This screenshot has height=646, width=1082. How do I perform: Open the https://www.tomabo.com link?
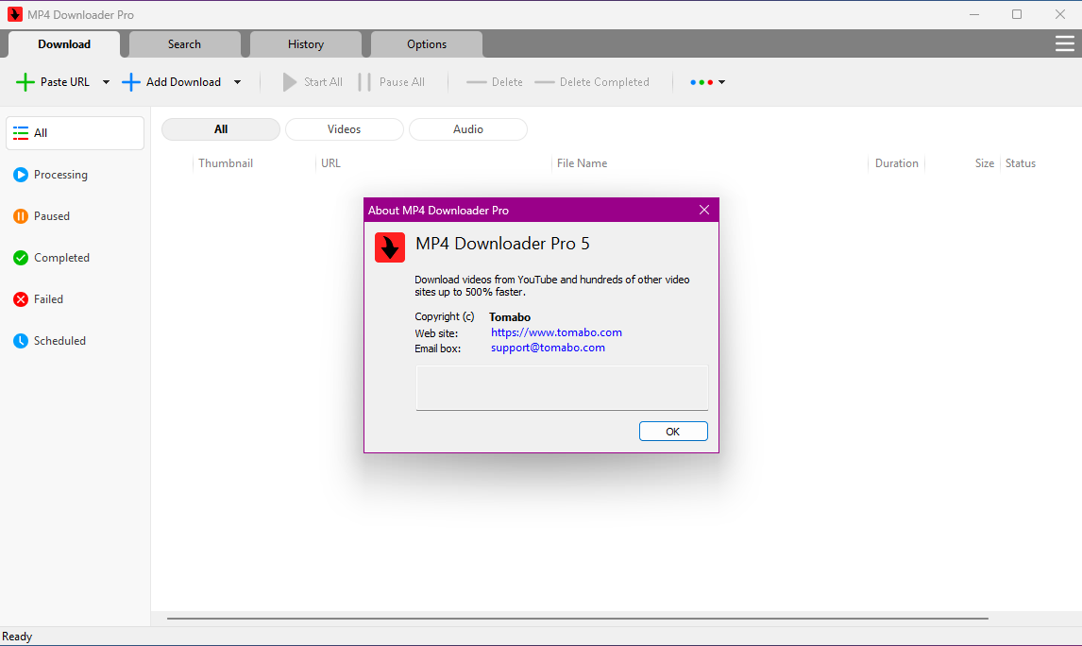(556, 332)
